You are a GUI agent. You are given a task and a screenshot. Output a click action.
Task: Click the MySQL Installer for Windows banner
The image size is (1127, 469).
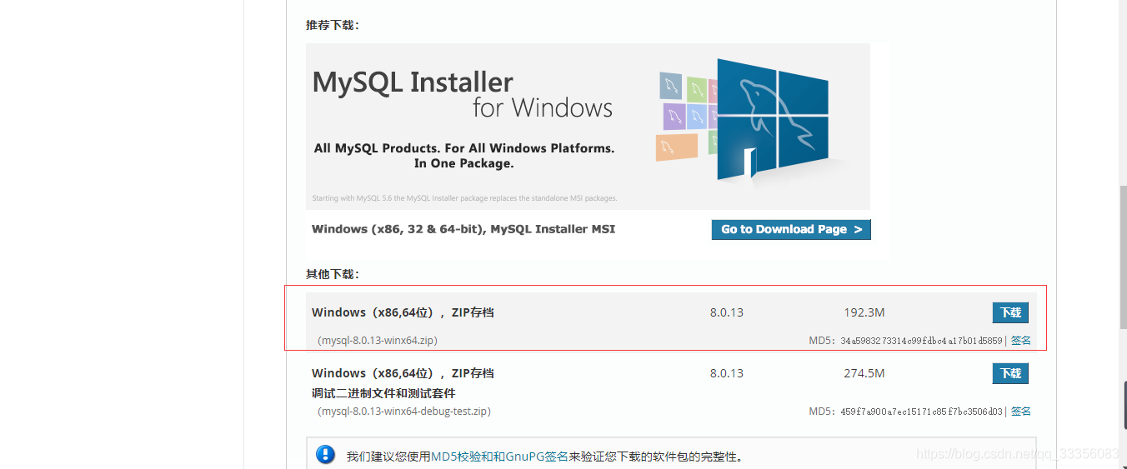[588, 127]
